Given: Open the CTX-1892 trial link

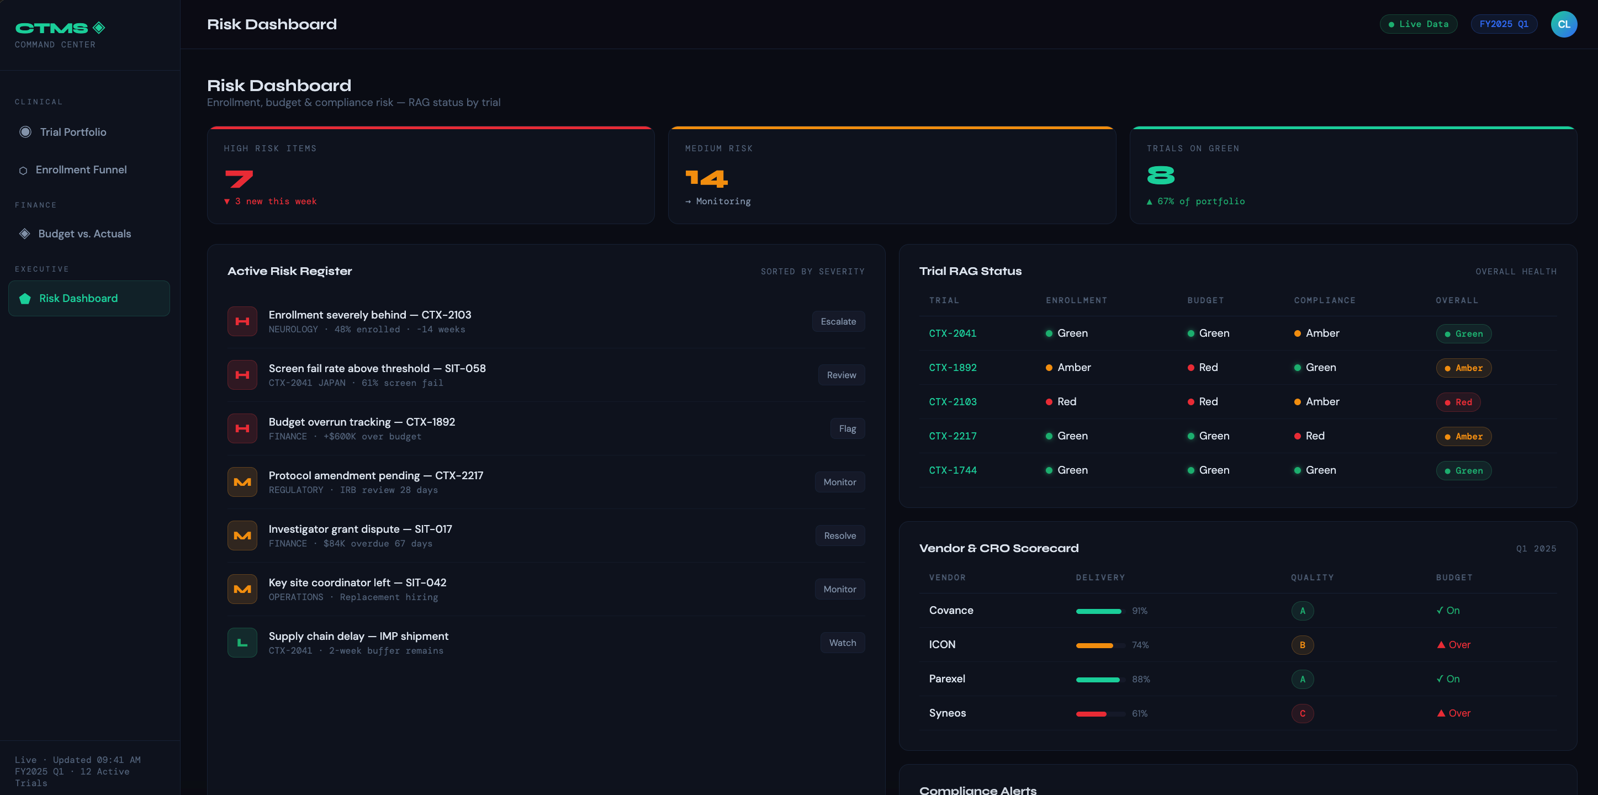Looking at the screenshot, I should (x=953, y=367).
